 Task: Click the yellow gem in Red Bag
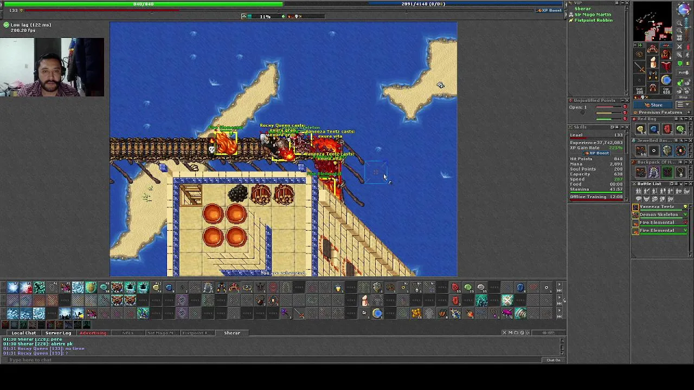point(641,129)
